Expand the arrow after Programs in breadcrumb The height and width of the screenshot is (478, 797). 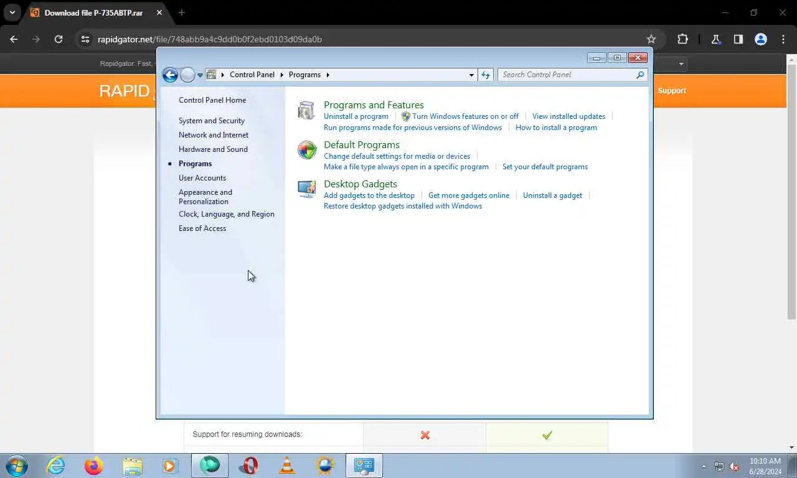coord(328,75)
